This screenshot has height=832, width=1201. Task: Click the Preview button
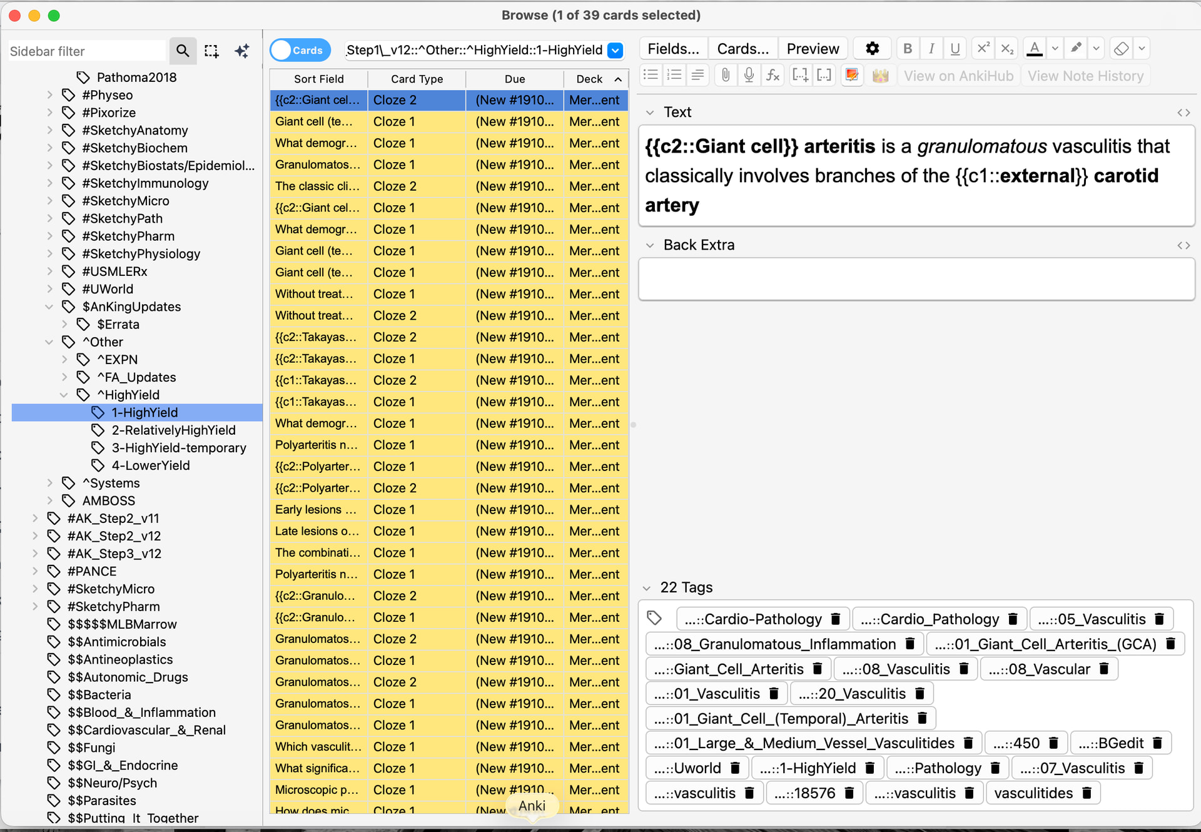[813, 49]
